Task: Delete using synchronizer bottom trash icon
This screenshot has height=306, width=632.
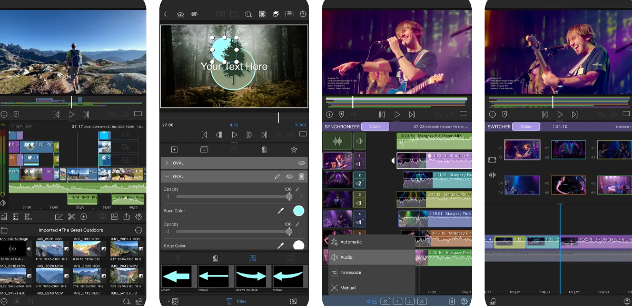Action: click(451, 301)
